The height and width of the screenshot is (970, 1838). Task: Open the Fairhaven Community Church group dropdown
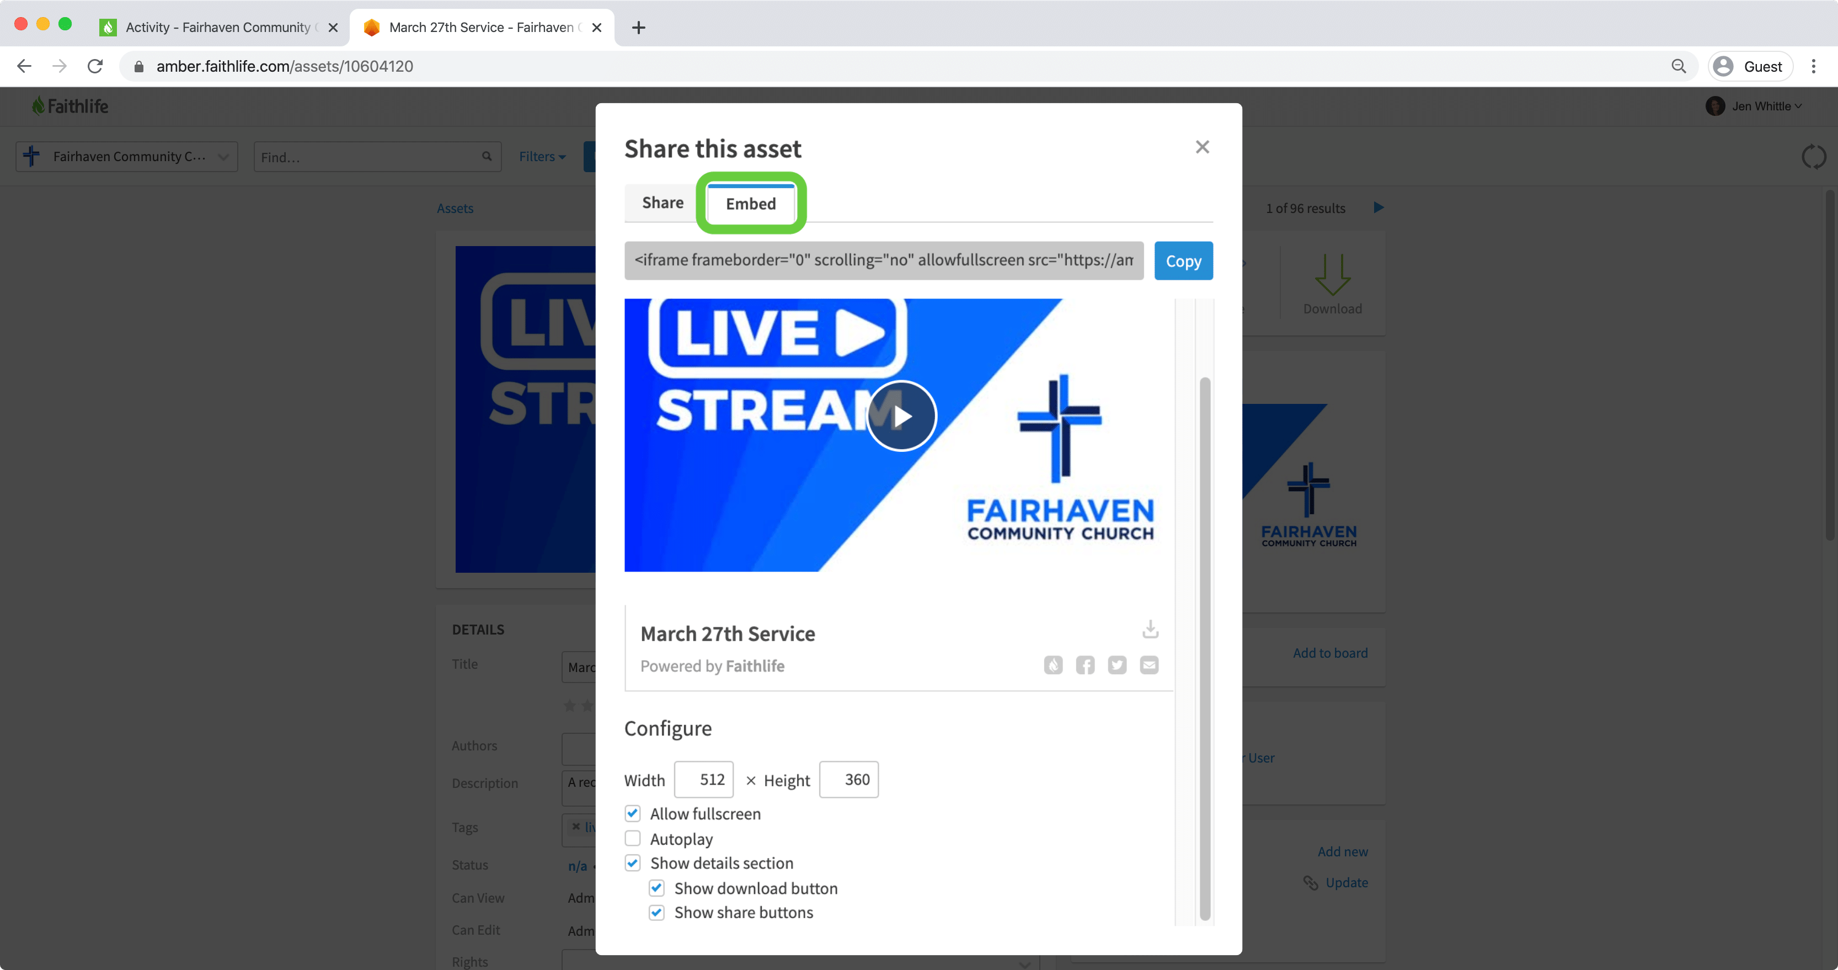click(127, 156)
